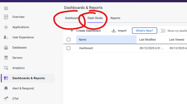Sort by the Last Modified column header
Screen dimensions: 187x104
[147, 39]
